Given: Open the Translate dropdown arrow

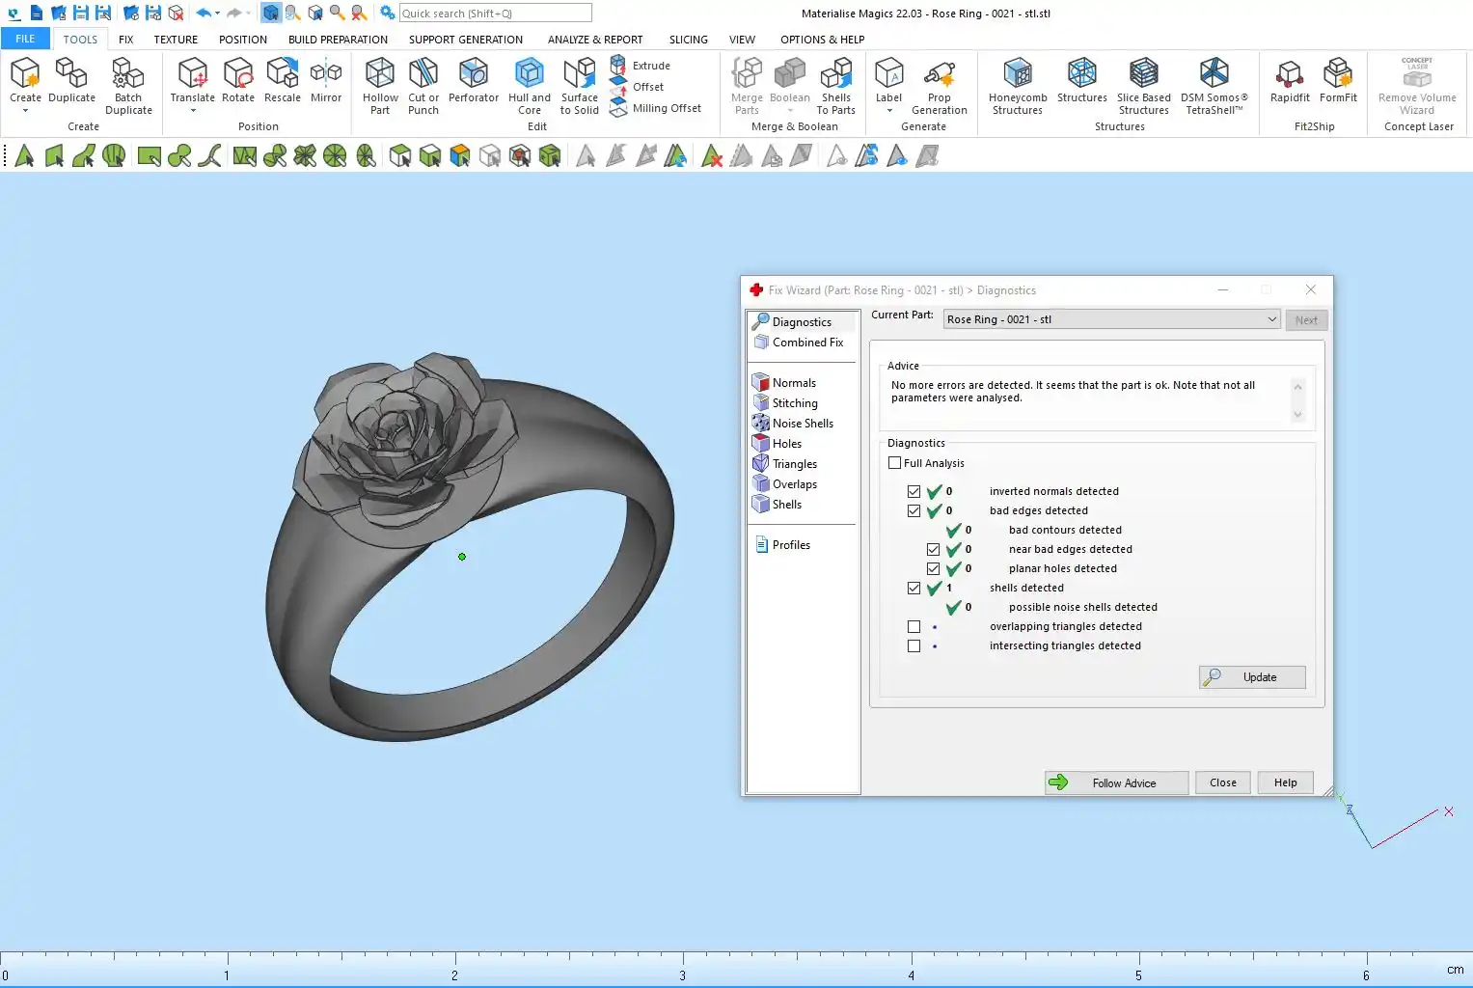Looking at the screenshot, I should coord(193,111).
